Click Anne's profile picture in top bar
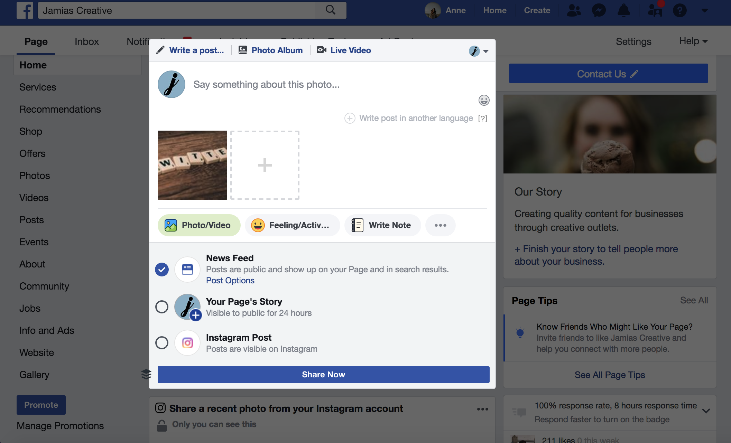This screenshot has width=731, height=443. click(x=433, y=10)
